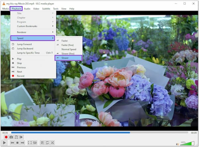Image resolution: width=199 pixels, height=147 pixels.
Task: Mute audio with the speaker icon
Action: click(x=177, y=144)
